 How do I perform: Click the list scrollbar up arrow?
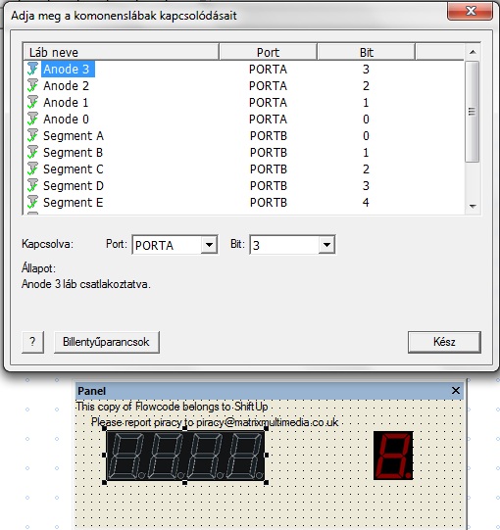pos(473,52)
